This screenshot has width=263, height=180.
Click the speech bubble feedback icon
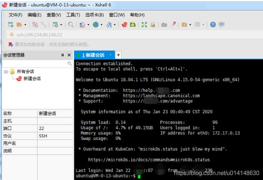pos(221,25)
